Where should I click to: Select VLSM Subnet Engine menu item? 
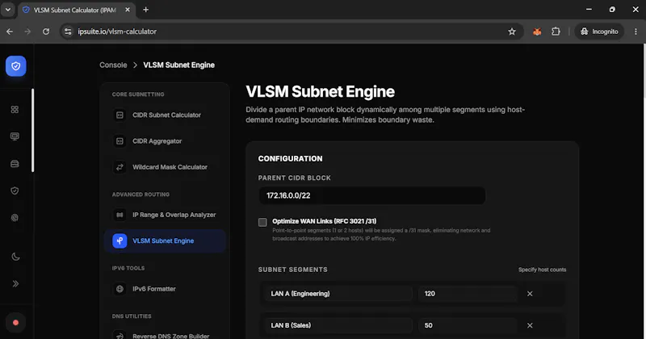(165, 241)
